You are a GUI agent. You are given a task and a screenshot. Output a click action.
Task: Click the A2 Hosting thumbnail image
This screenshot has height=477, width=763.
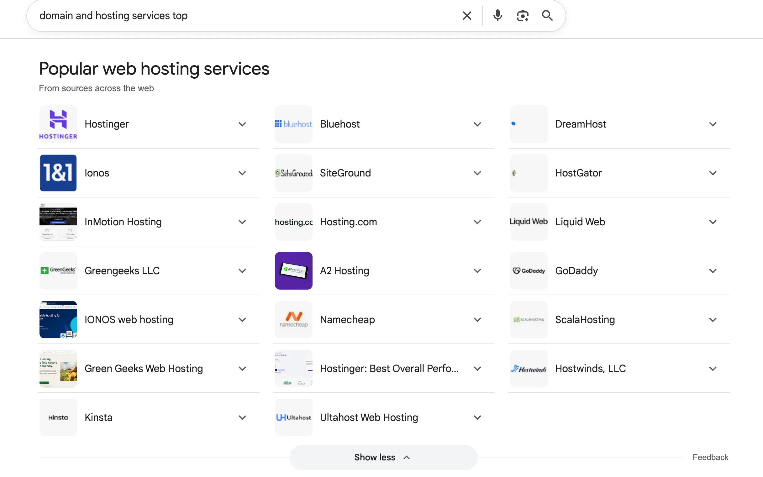coord(293,270)
